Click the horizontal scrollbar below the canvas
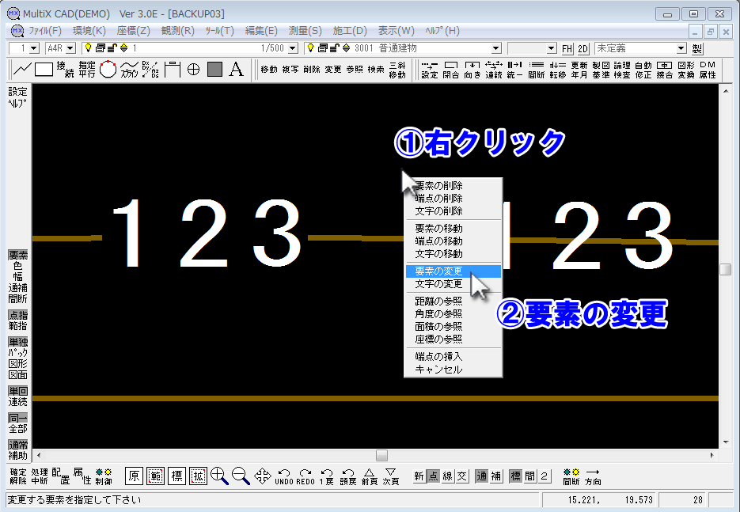This screenshot has height=512, width=740. tap(380, 454)
